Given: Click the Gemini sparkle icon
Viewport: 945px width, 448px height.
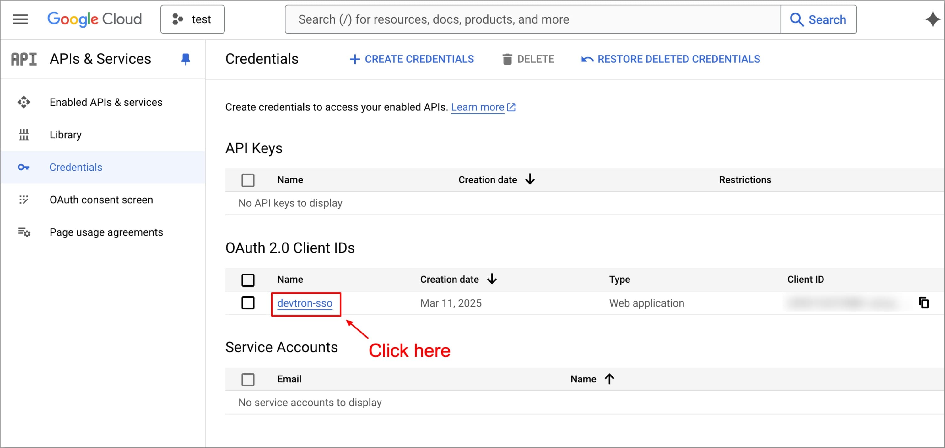Looking at the screenshot, I should tap(932, 19).
